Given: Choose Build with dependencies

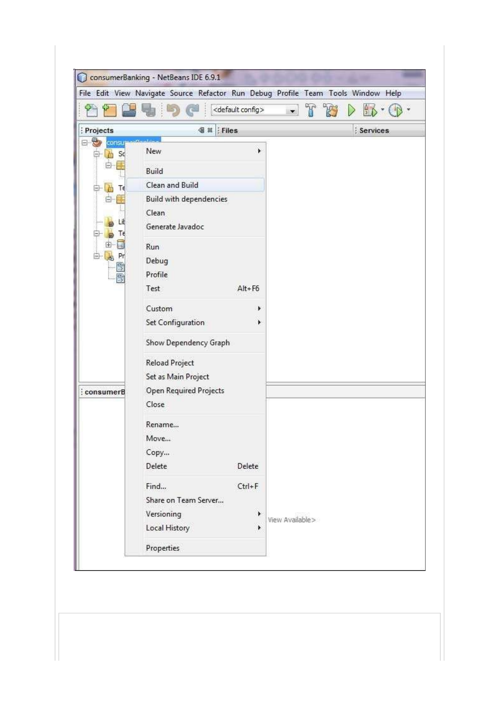Looking at the screenshot, I should 196,199.
